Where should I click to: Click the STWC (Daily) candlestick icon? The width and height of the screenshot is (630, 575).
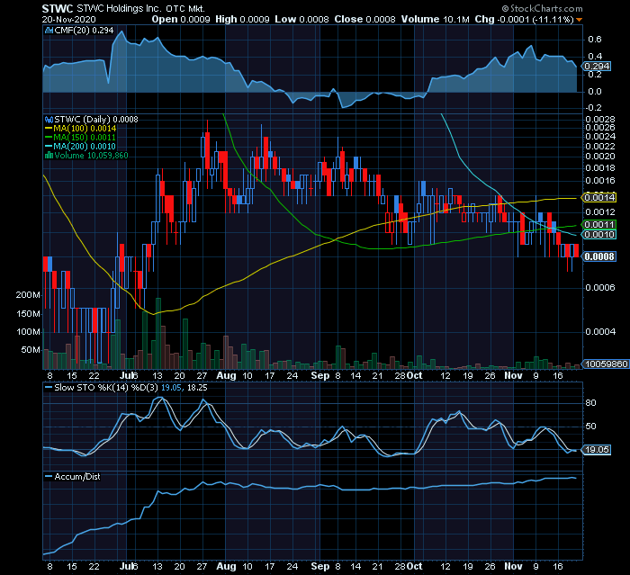coord(49,120)
